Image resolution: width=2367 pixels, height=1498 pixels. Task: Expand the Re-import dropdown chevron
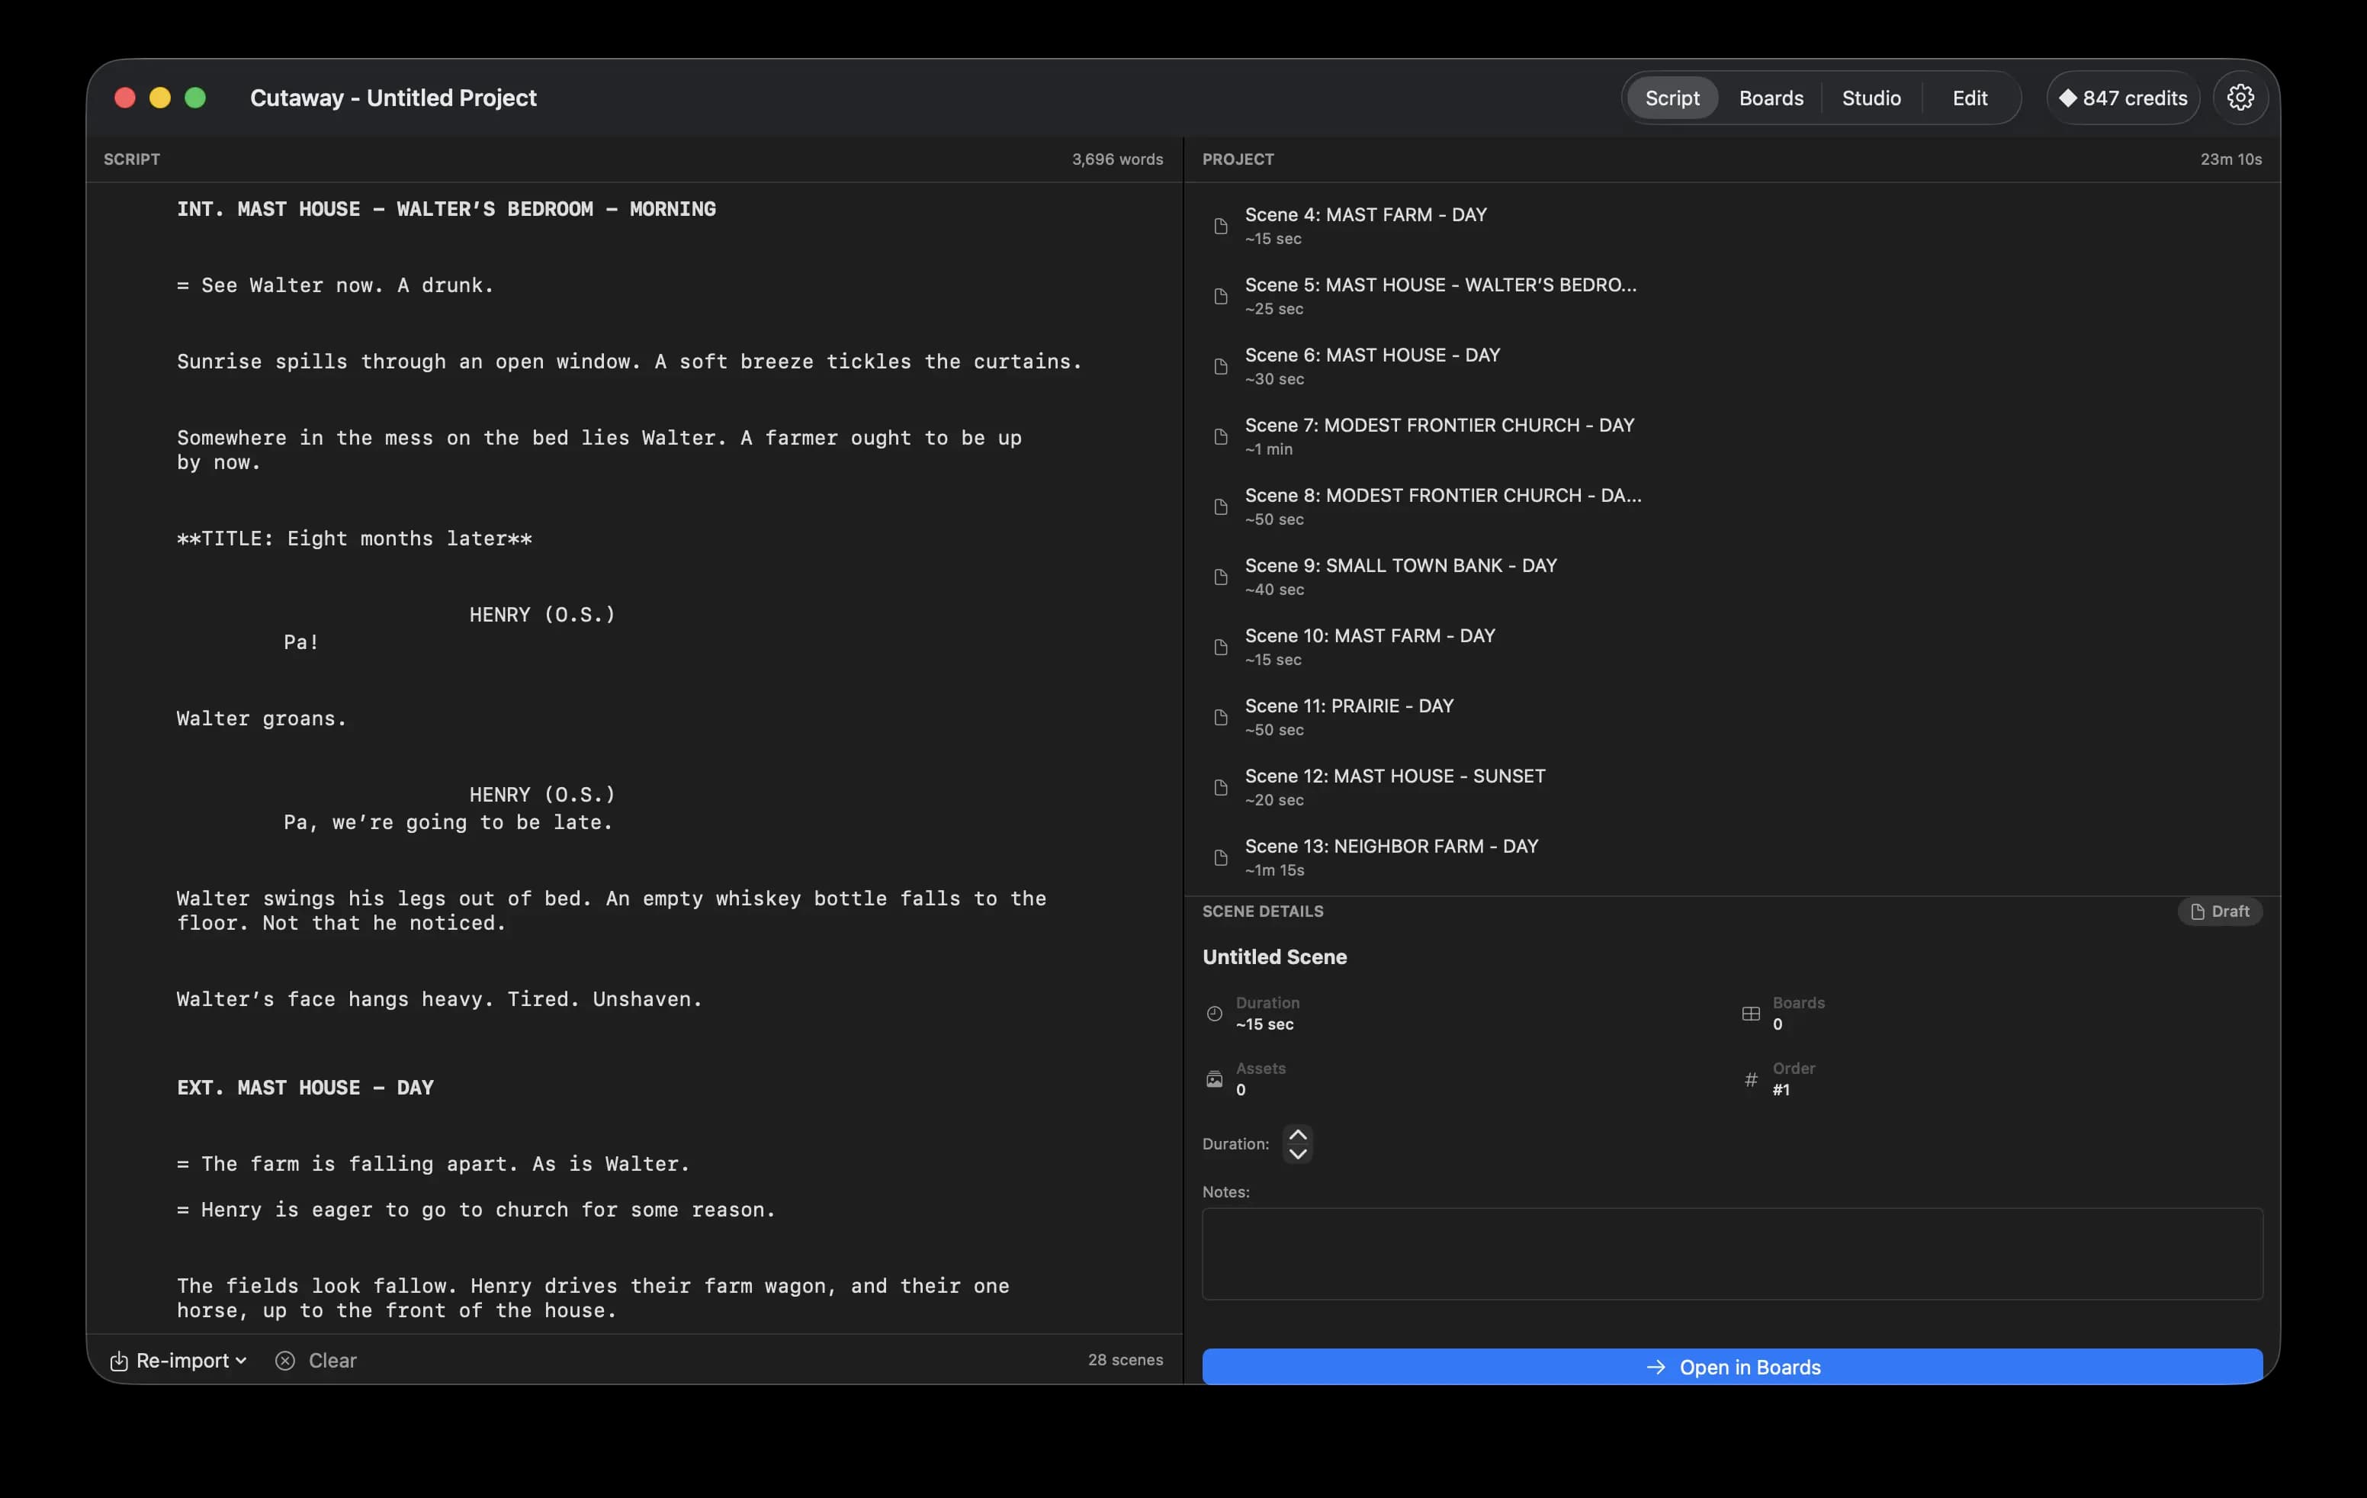[241, 1361]
